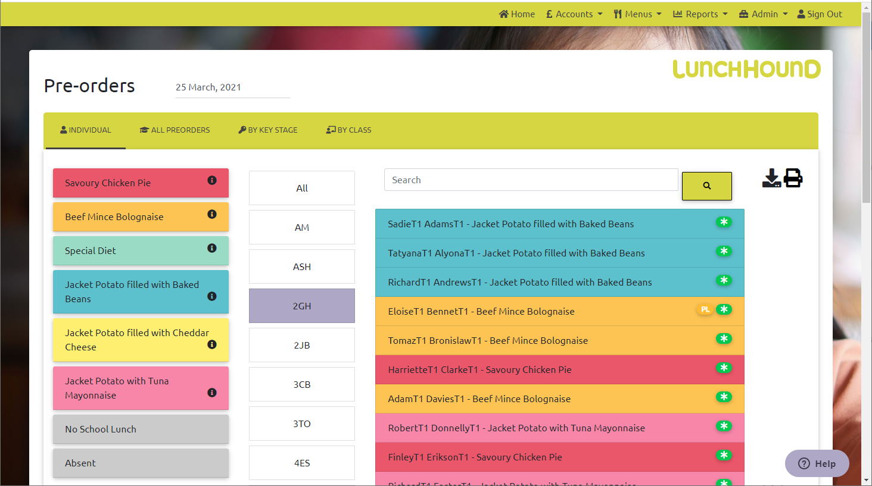Click the Help button

click(817, 463)
